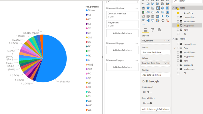This screenshot has width=203, height=114.
Task: Open Filters on this page options
Action: pyautogui.click(x=137, y=43)
